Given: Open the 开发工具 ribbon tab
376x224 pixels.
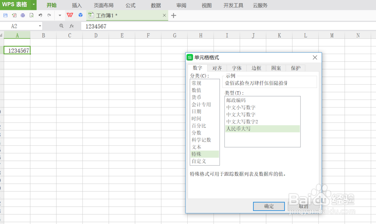Looking at the screenshot, I should click(x=233, y=5).
